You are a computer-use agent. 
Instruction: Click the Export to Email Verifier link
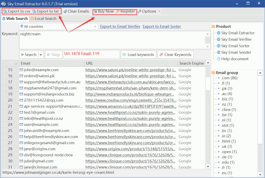point(120,26)
